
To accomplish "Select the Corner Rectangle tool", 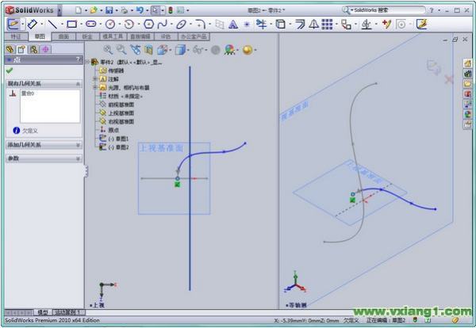I will pos(71,24).
